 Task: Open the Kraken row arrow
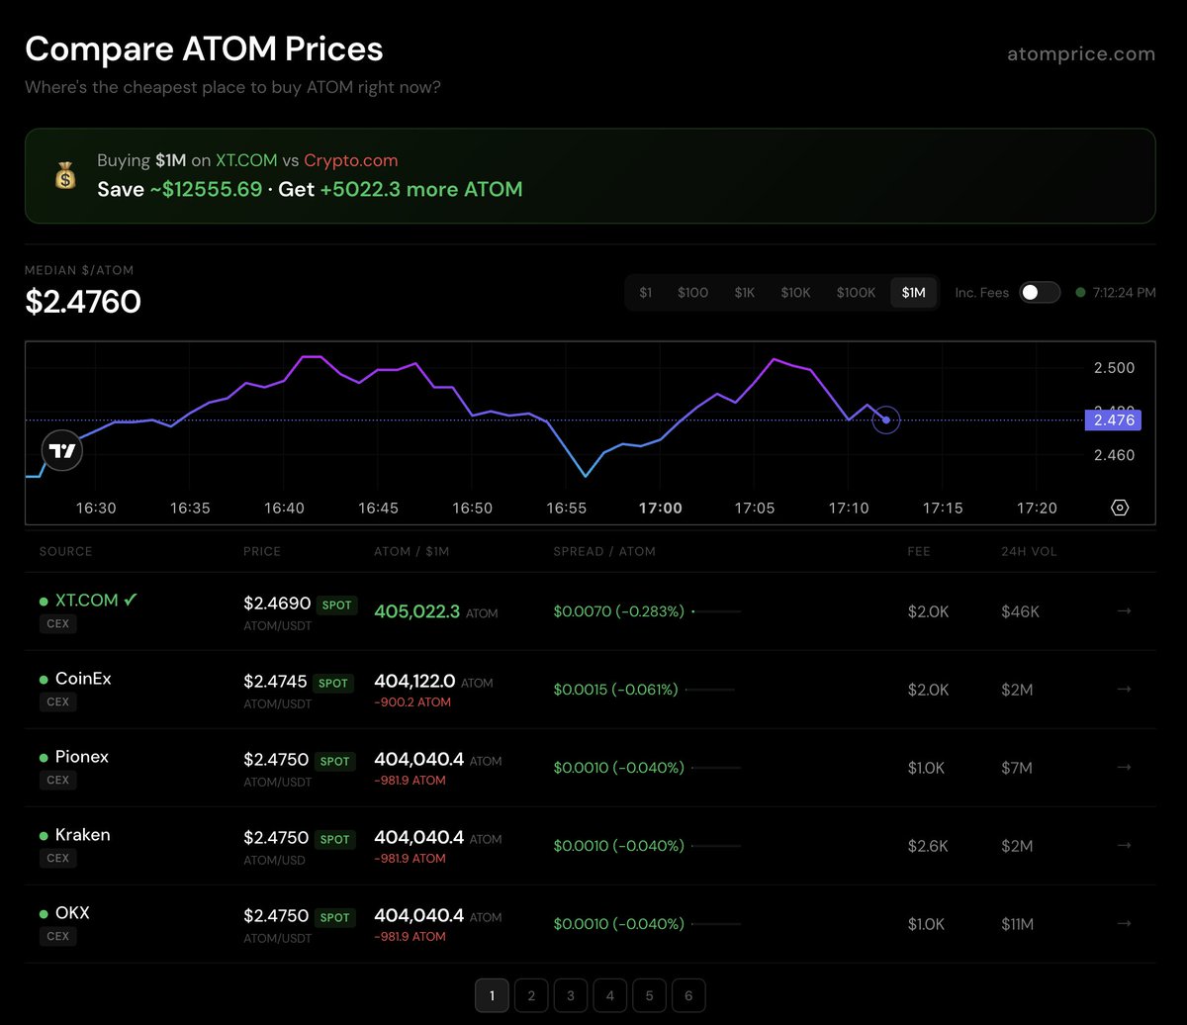tap(1124, 846)
